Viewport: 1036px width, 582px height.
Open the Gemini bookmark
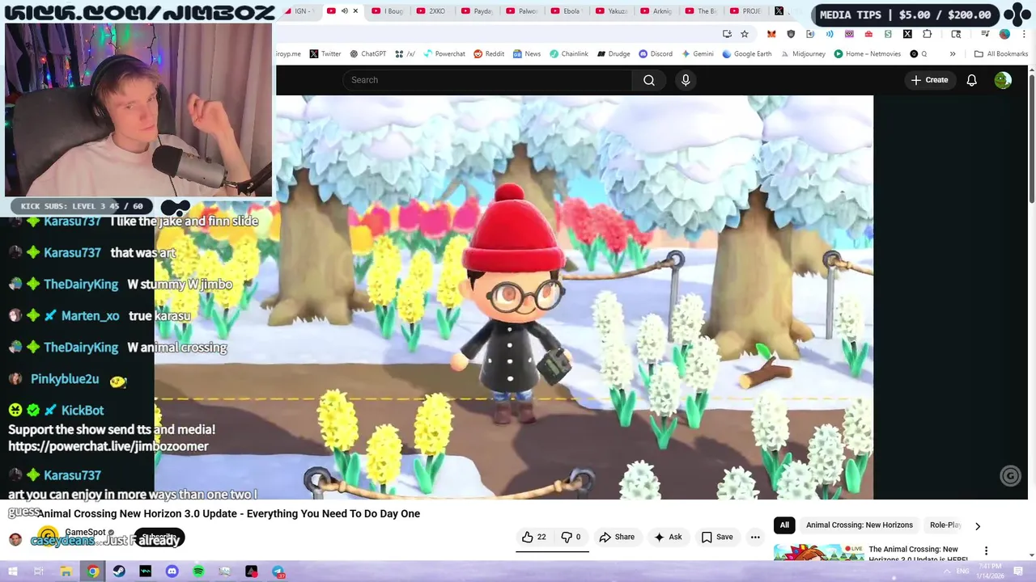[x=698, y=54]
